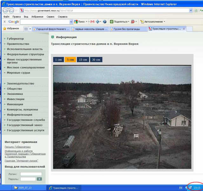Open Инвестиции sidebar link

16,99
